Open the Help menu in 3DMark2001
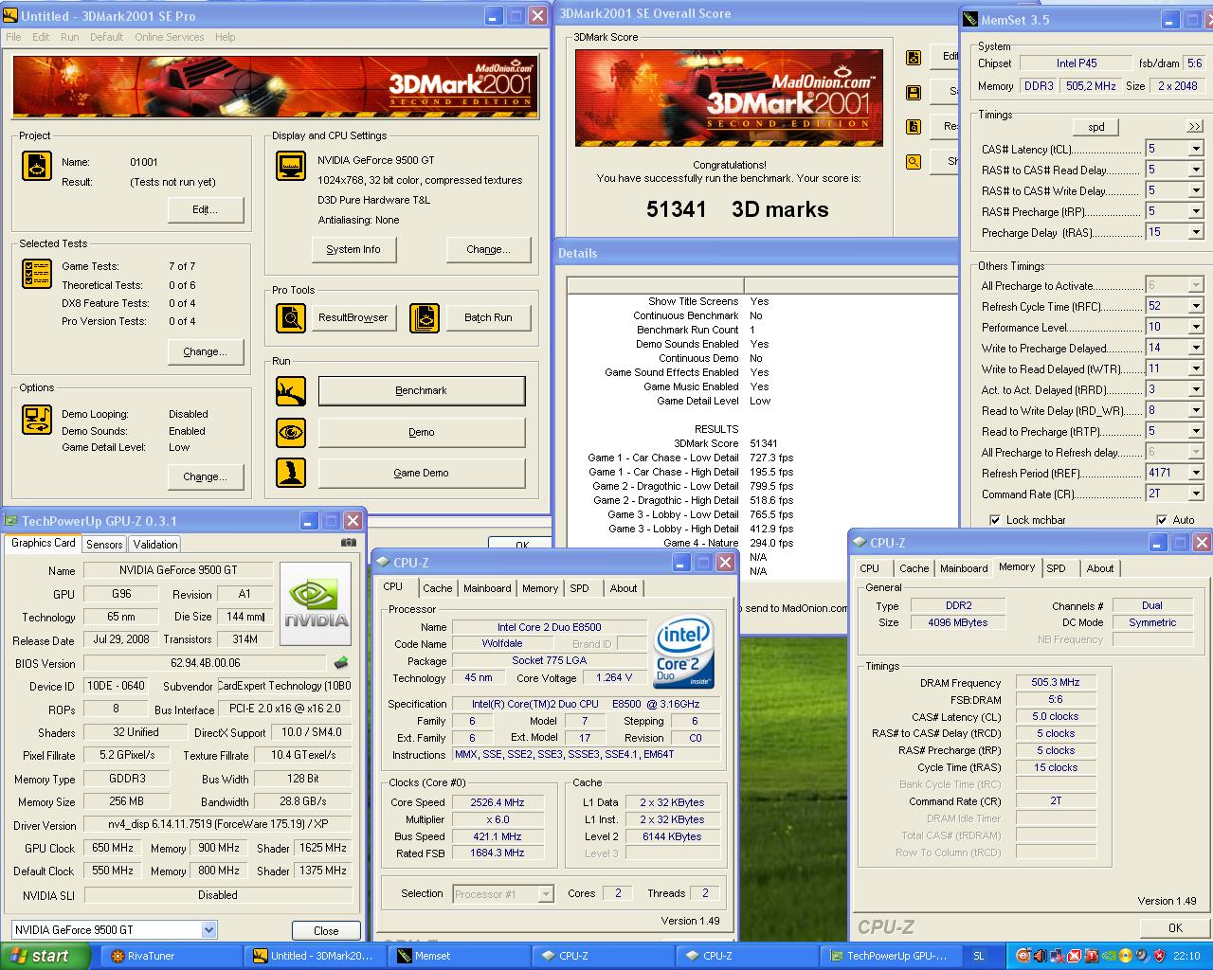The image size is (1213, 970). click(225, 37)
